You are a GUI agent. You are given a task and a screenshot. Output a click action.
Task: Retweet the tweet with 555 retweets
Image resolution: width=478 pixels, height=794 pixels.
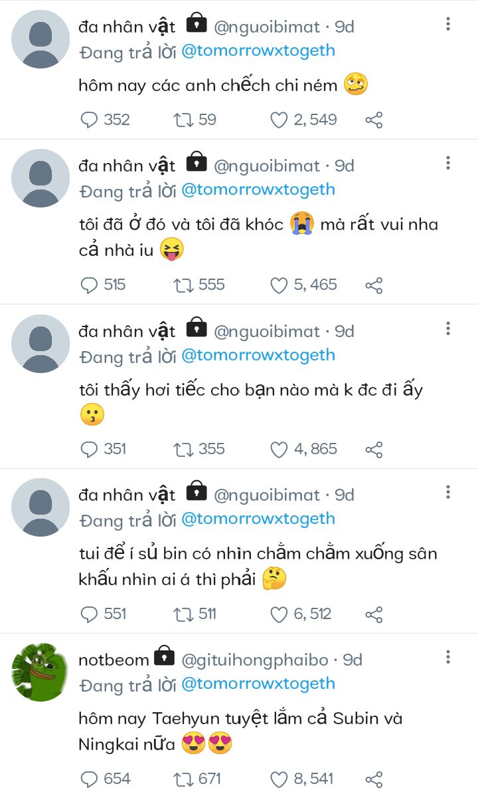[x=183, y=285]
